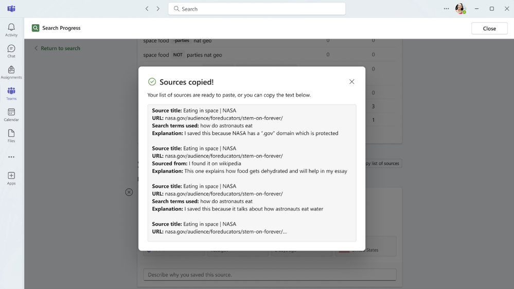Screen dimensions: 514x289
Task: Open the Files section
Action: click(x=11, y=136)
